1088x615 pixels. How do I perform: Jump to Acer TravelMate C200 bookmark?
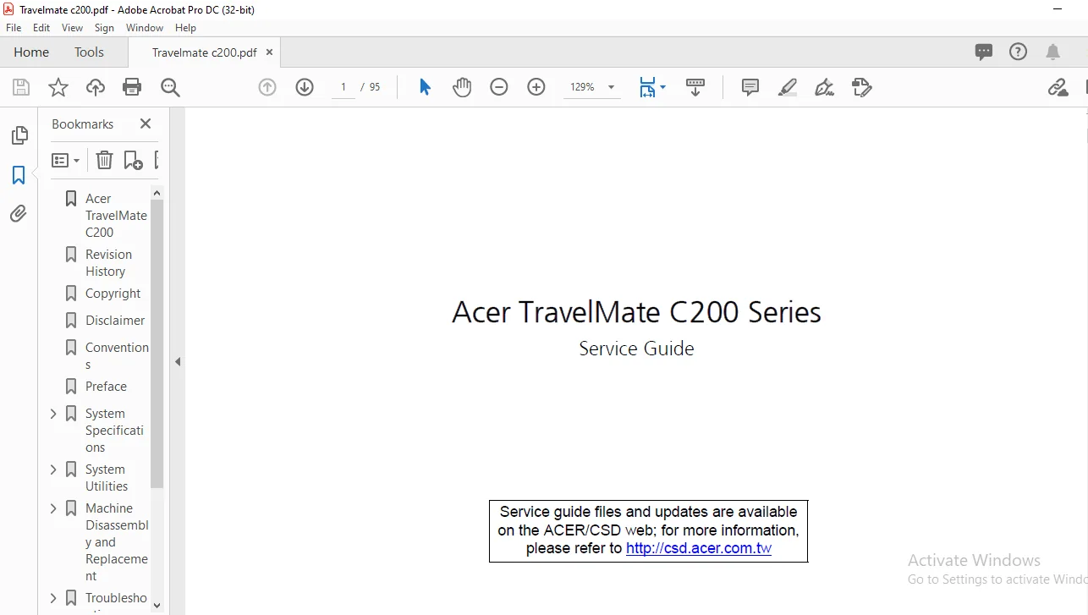click(116, 215)
